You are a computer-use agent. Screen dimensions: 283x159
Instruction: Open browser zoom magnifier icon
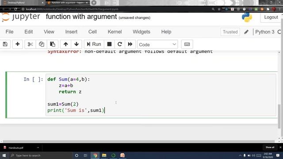(213, 9)
